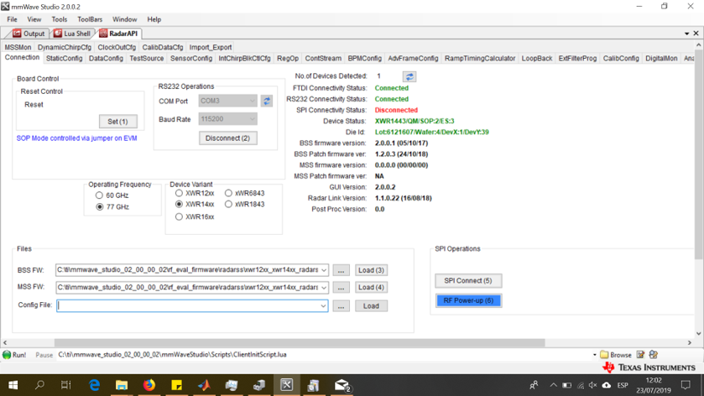The width and height of the screenshot is (704, 396).
Task: Open the OneDrive cloud tray icon
Action: (607, 385)
